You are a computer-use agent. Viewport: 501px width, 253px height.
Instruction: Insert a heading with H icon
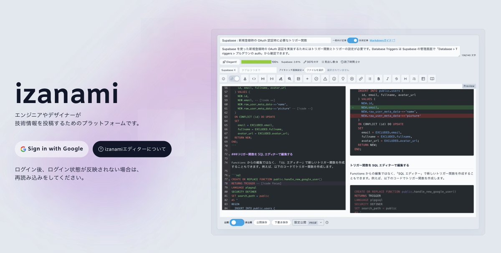click(405, 78)
